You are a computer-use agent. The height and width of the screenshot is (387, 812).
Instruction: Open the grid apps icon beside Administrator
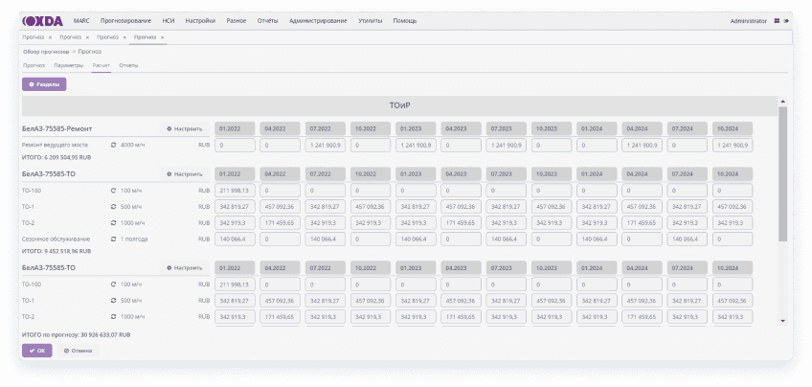[x=777, y=21]
